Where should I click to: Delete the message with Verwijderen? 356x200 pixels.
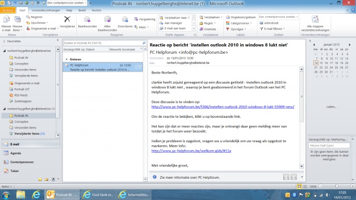click(67, 22)
